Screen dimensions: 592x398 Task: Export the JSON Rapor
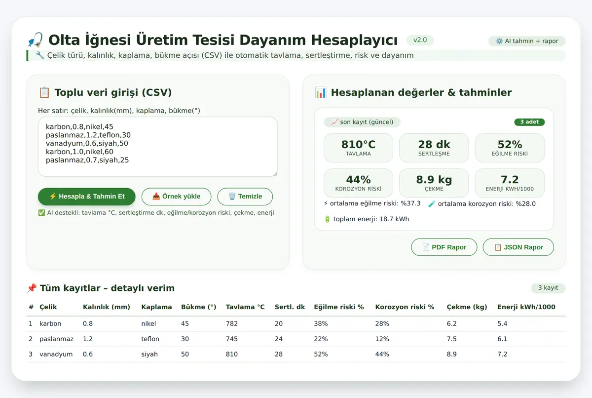tap(518, 247)
